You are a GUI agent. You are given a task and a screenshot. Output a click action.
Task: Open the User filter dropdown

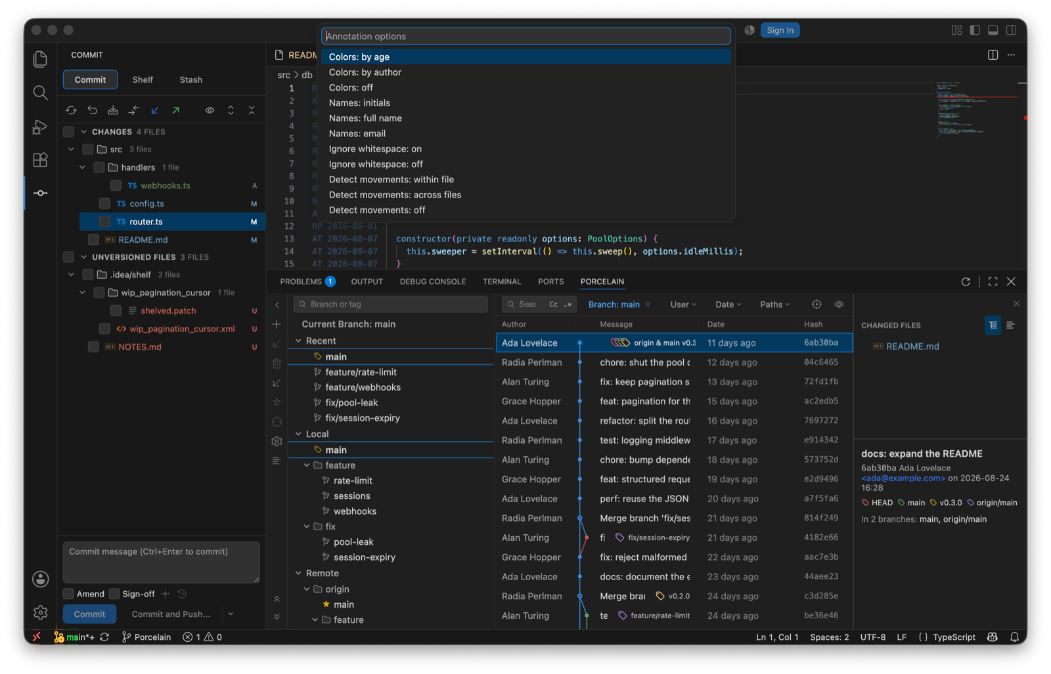coord(683,305)
